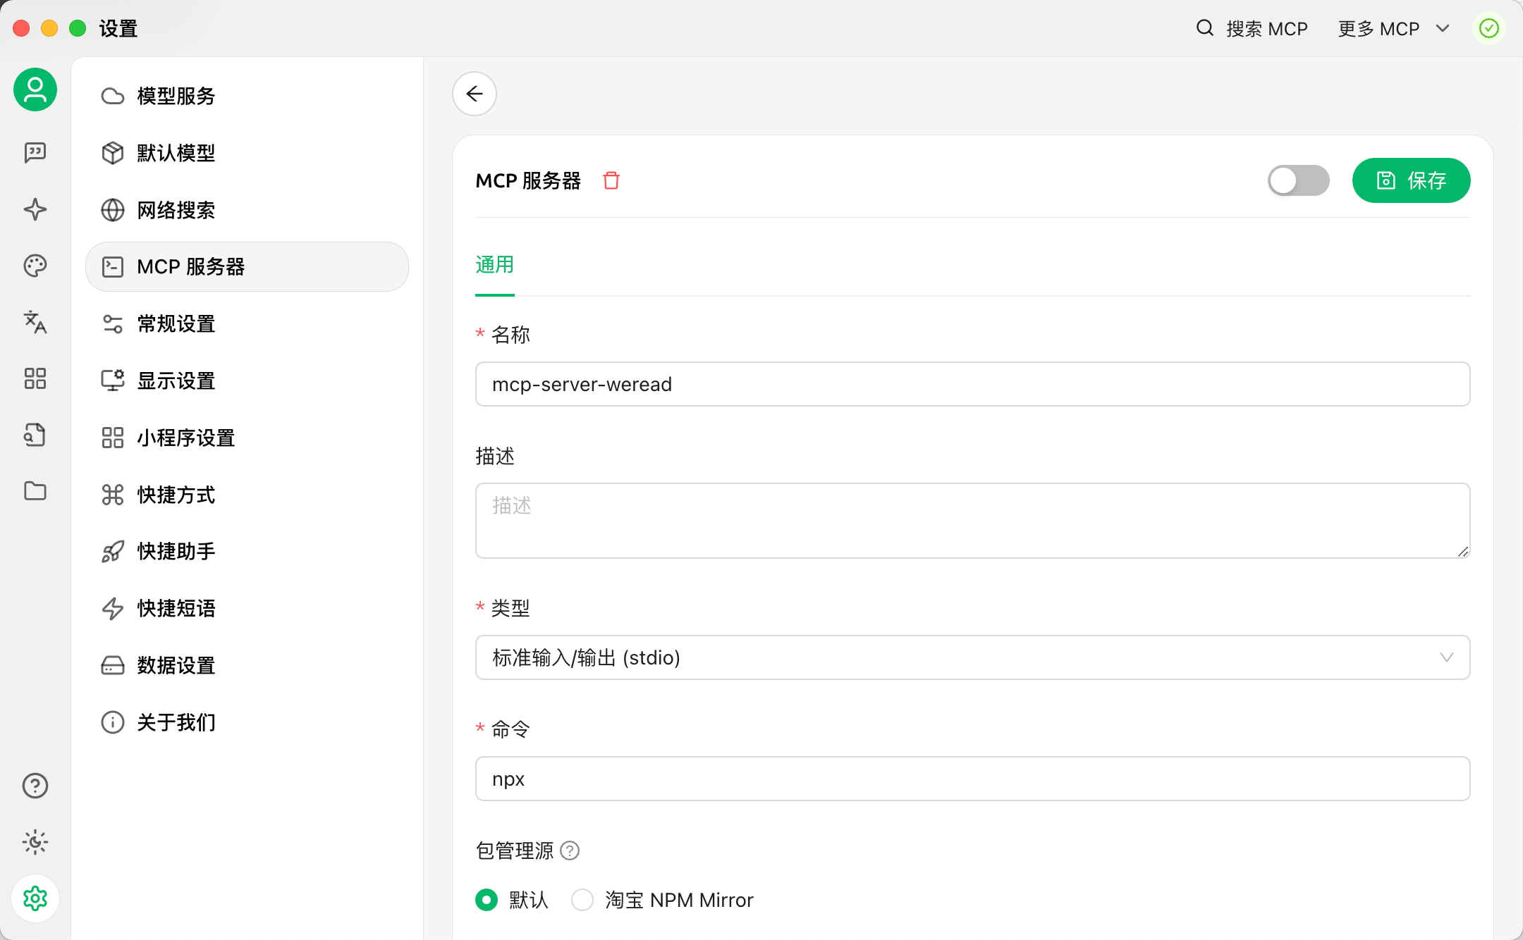Click the 保存 save button
The height and width of the screenshot is (940, 1523).
tap(1411, 181)
